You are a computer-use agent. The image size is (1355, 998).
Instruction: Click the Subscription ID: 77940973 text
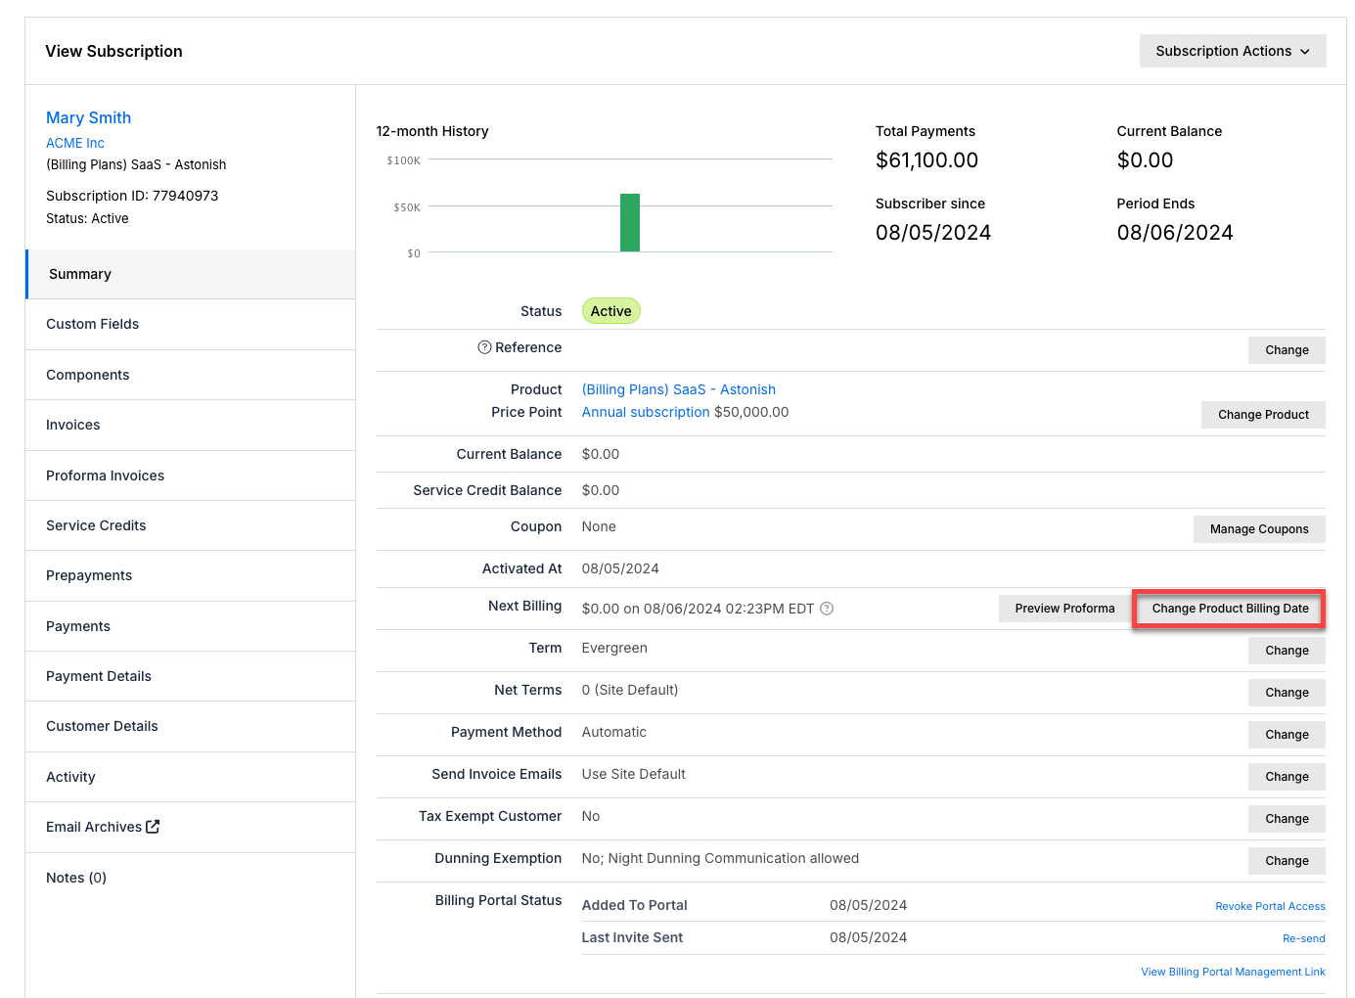coord(132,196)
